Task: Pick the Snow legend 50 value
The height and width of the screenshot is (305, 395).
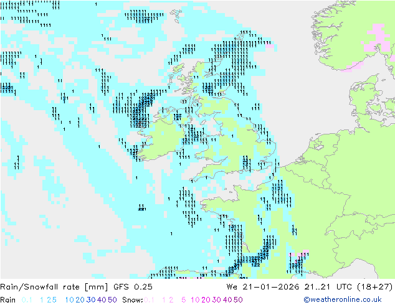Action: [x=238, y=300]
